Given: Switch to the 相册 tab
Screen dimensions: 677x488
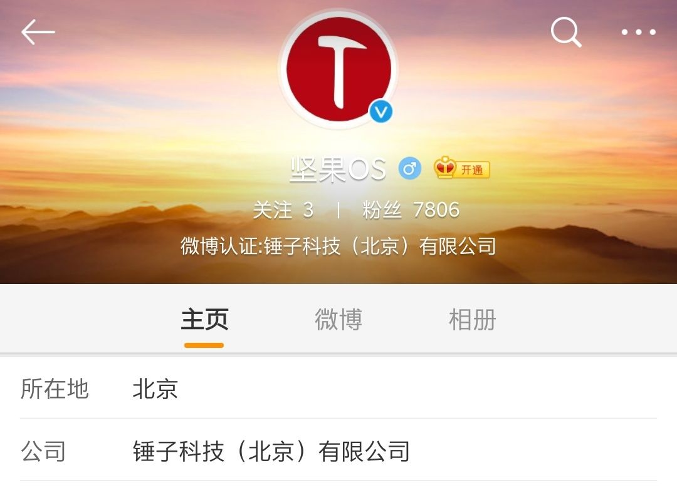Looking at the screenshot, I should click(473, 320).
